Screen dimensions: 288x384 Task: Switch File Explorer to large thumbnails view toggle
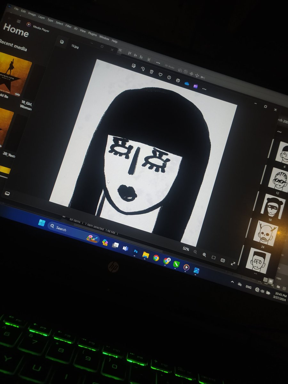(270, 282)
